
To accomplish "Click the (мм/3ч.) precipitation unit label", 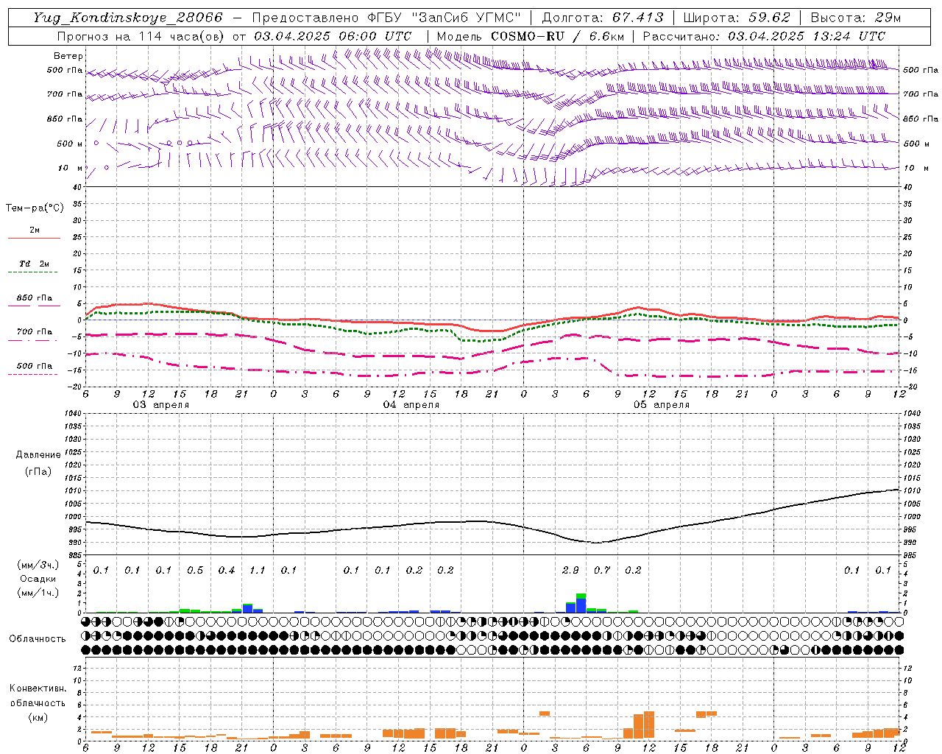I will (x=38, y=565).
